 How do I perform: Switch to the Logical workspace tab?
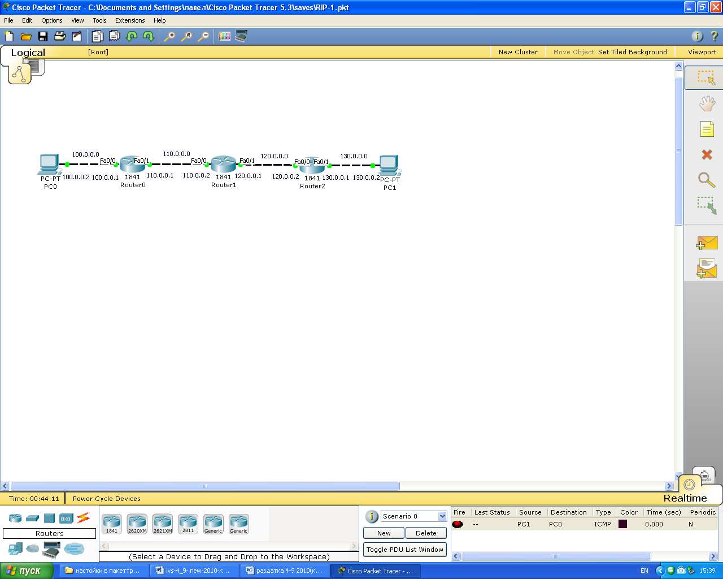(28, 53)
